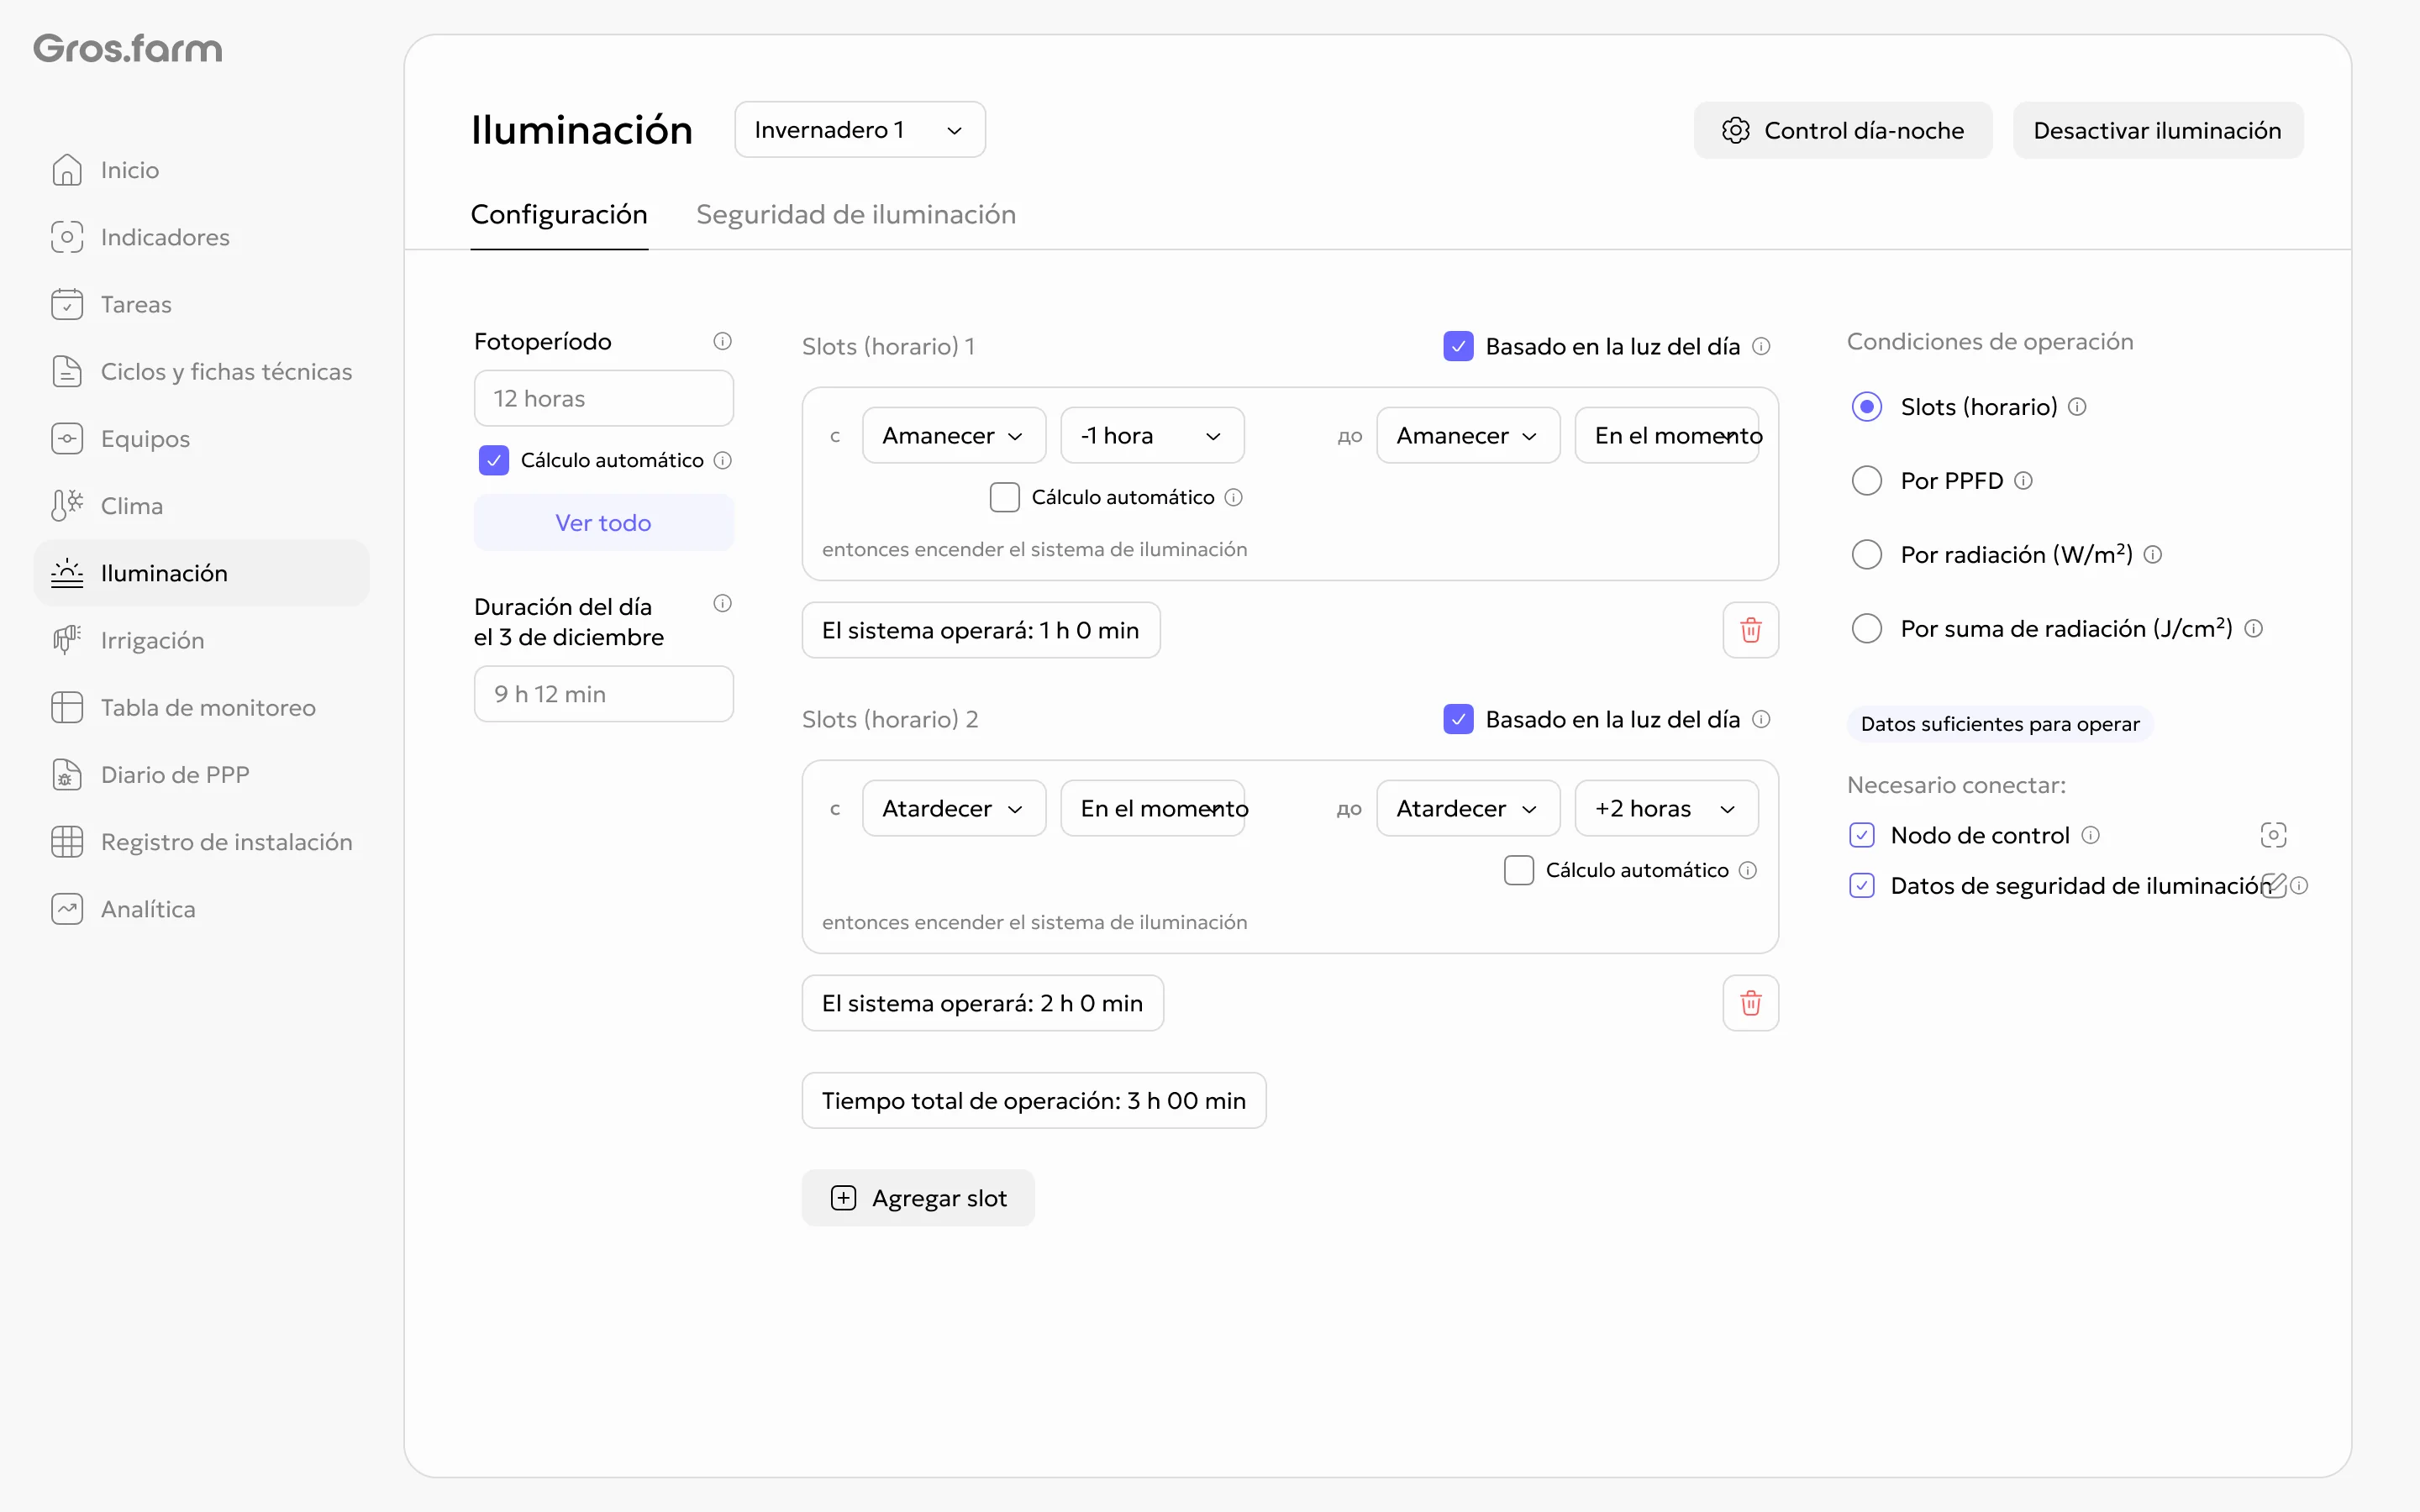Switch to Seguridad de iluminación tab
The image size is (2420, 1512).
(x=855, y=214)
